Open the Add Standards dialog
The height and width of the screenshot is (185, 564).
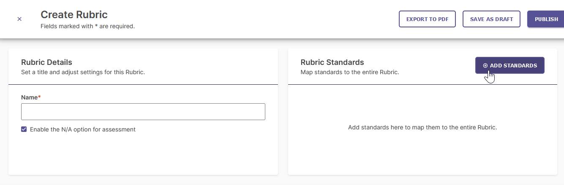coord(510,66)
